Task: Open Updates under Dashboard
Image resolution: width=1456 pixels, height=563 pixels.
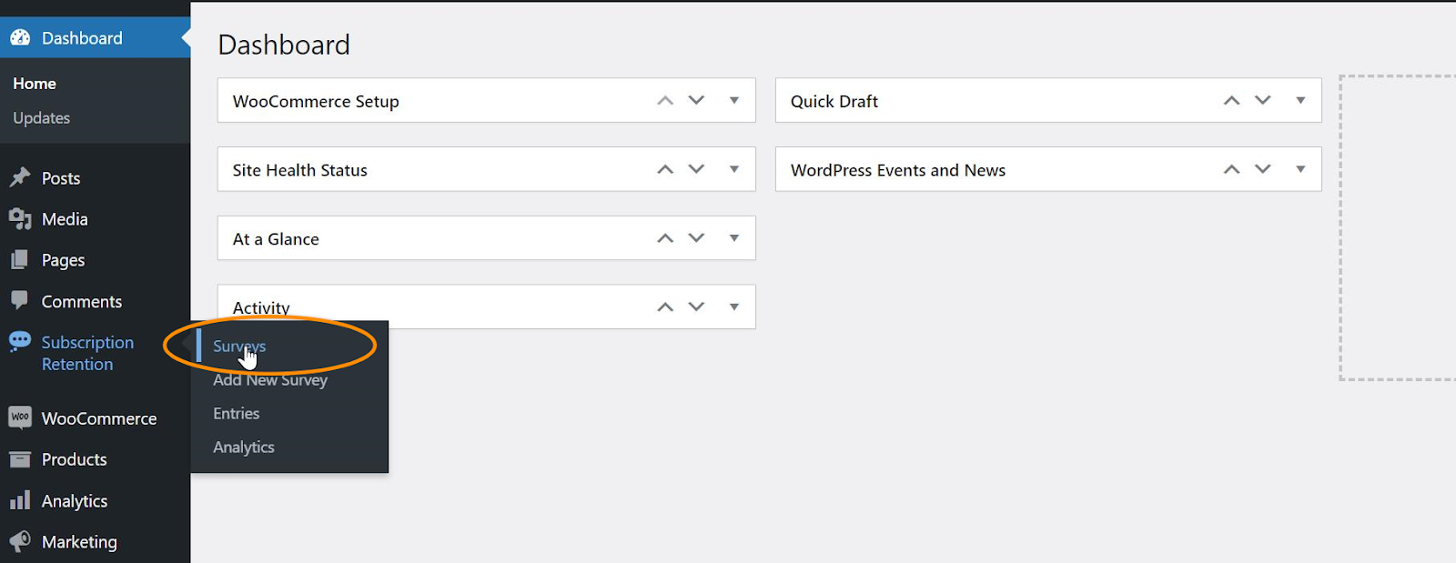Action: pos(42,118)
